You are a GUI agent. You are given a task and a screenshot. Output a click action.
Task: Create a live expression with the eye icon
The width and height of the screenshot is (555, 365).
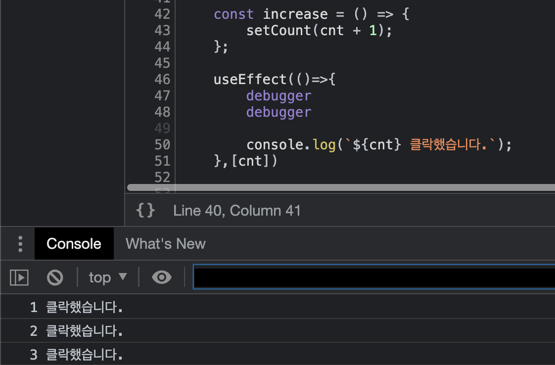(161, 277)
